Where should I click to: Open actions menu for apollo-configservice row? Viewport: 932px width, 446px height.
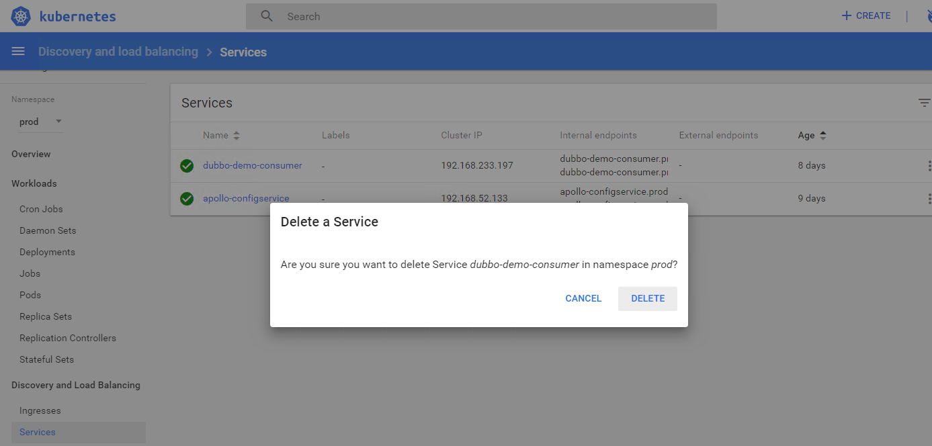929,198
